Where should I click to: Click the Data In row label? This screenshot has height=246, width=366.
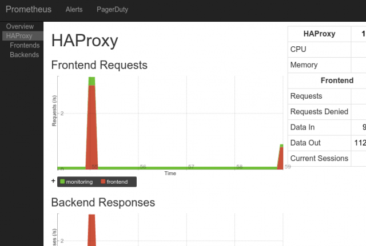pyautogui.click(x=303, y=127)
